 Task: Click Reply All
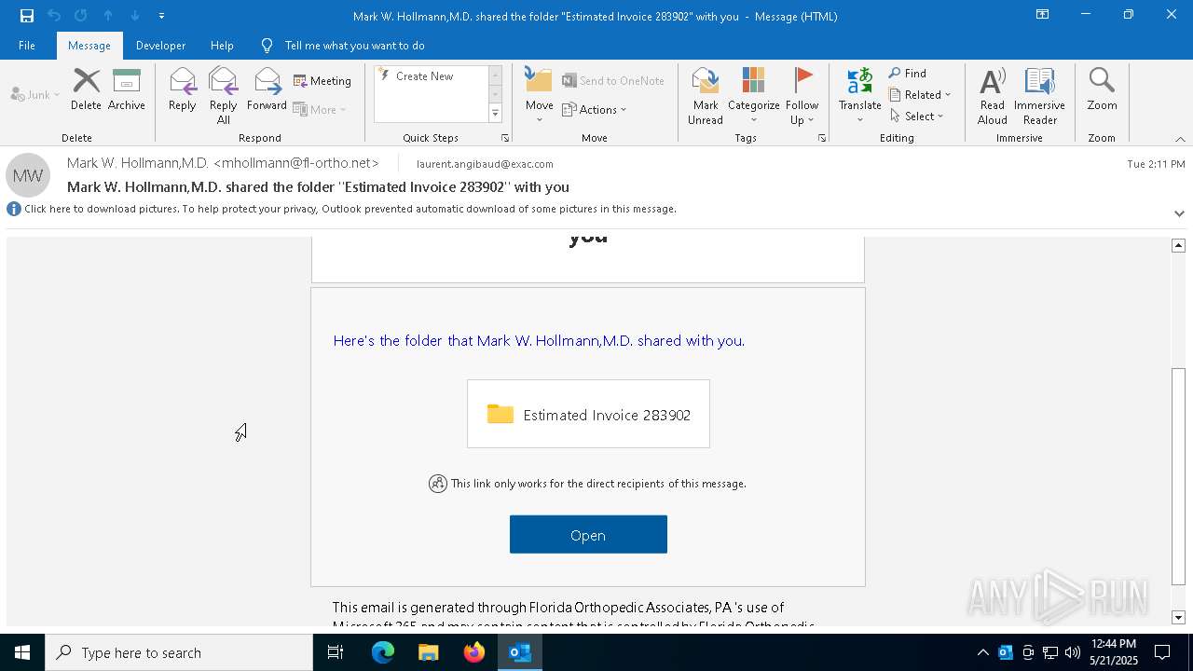tap(224, 96)
